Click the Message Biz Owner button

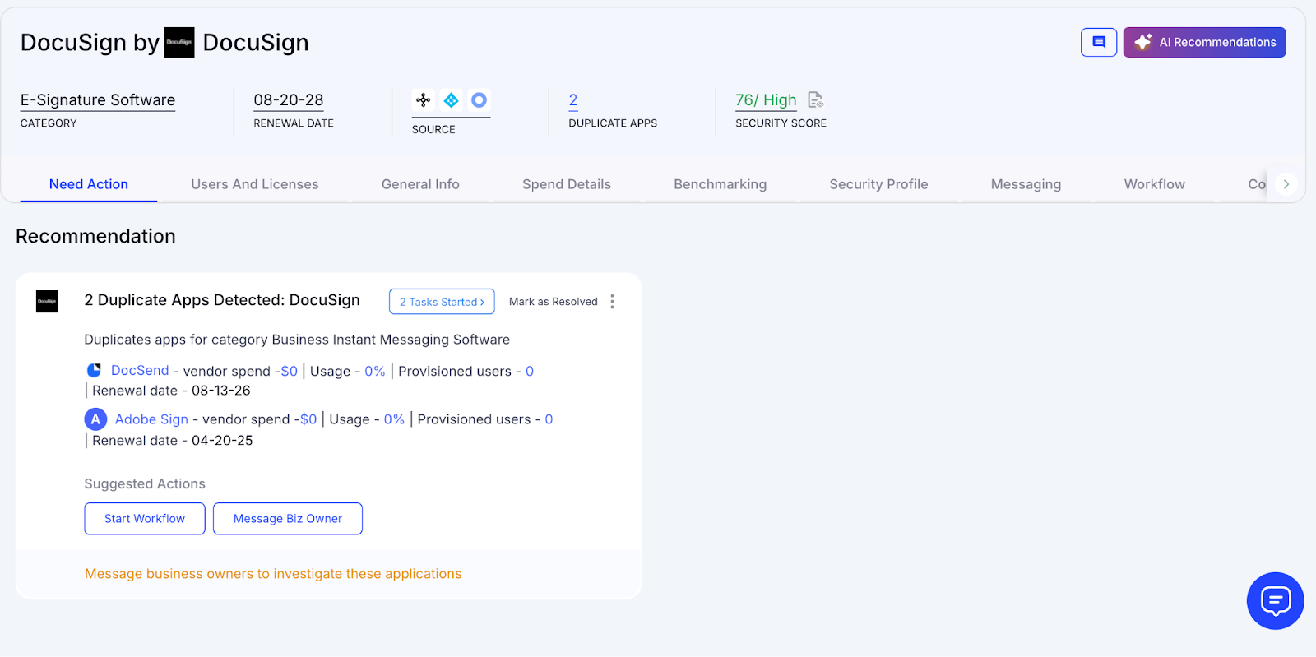click(x=288, y=519)
